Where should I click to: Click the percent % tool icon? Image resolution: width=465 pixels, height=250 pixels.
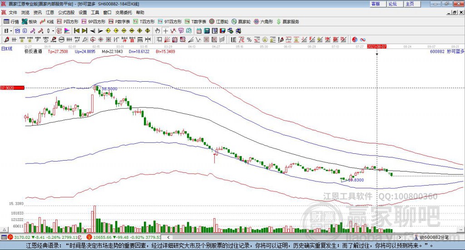point(249,39)
